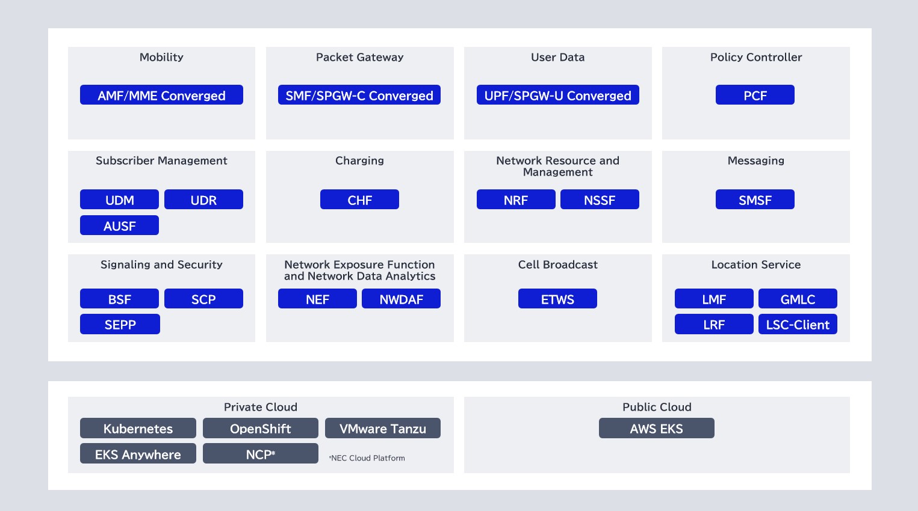Click the SEPP security block

[x=120, y=324]
